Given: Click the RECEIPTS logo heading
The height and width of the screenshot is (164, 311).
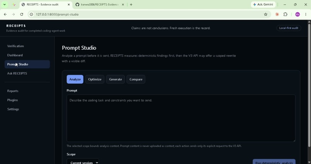Looking at the screenshot, I should [x=16, y=26].
